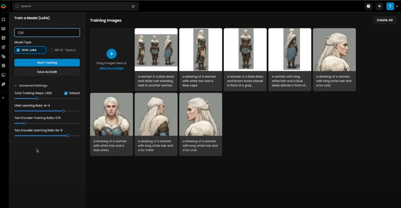Click the lightning boost icon near the avatar

(x=380, y=6)
